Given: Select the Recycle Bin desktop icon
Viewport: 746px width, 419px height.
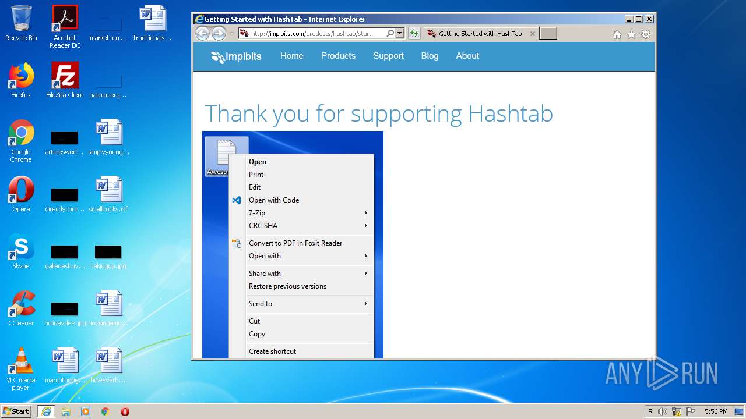Looking at the screenshot, I should point(21,23).
